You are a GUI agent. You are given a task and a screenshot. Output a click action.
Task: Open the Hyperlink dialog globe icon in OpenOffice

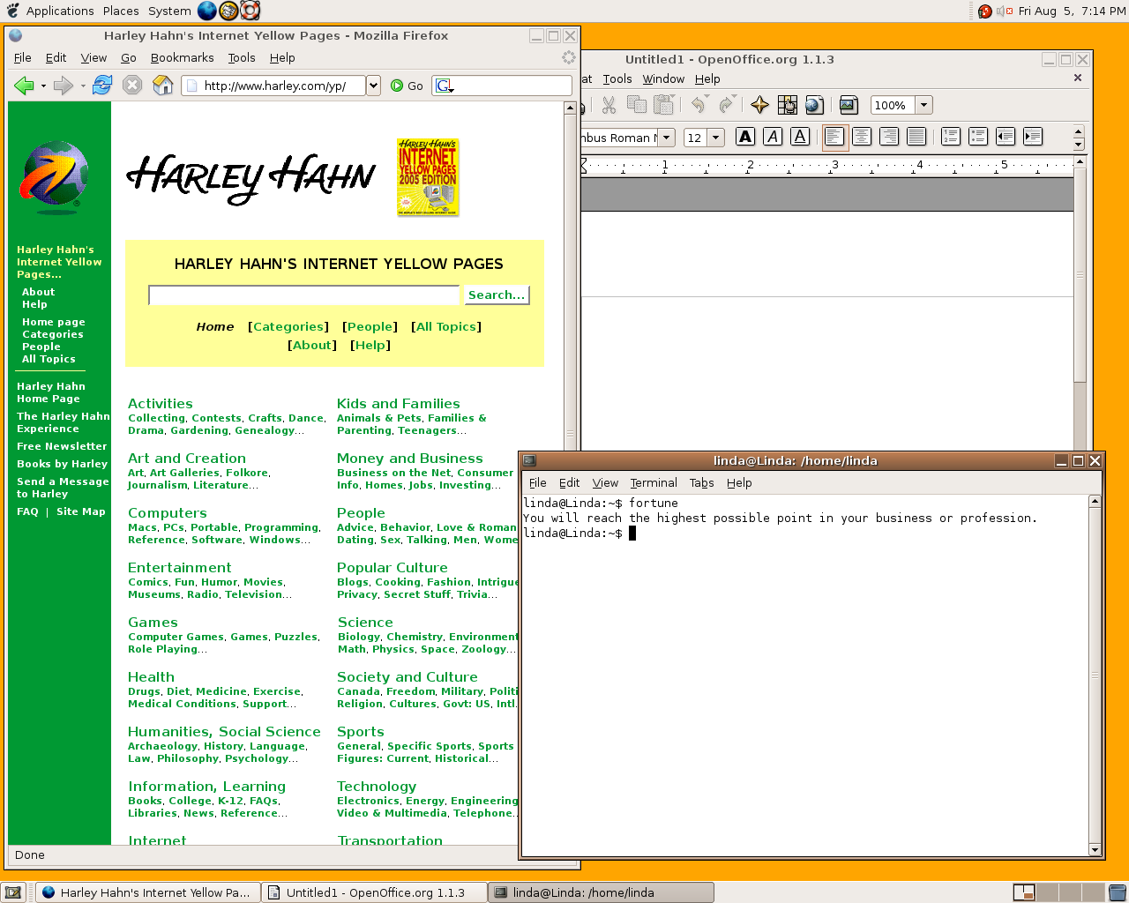pyautogui.click(x=814, y=105)
